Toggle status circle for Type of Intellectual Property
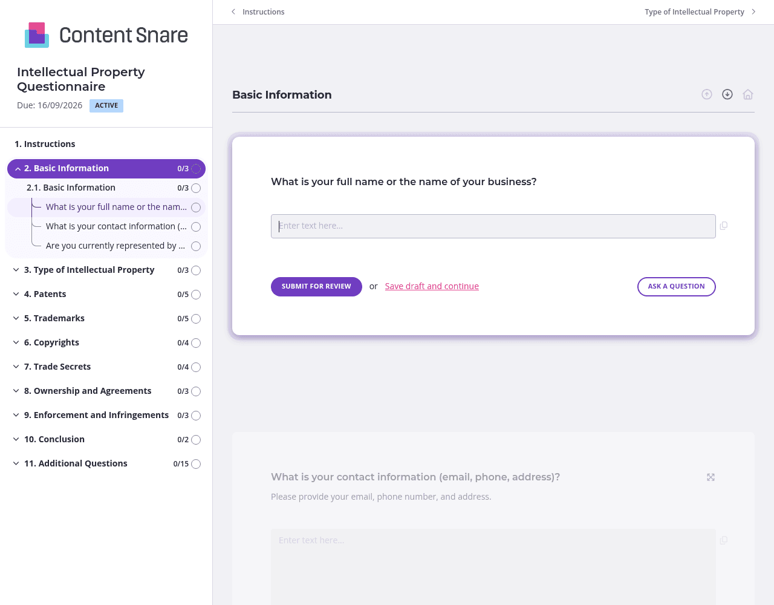This screenshot has height=605, width=774. 196,270
